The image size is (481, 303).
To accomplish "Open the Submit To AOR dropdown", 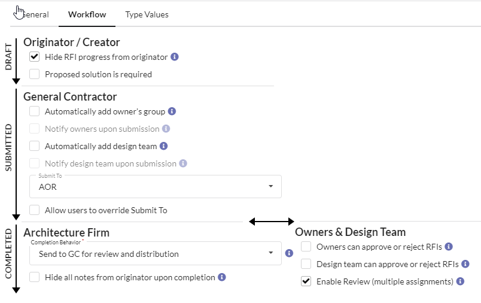I will coord(155,187).
